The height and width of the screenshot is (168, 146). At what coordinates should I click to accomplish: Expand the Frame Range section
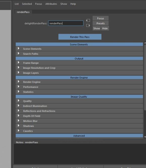pyautogui.click(x=79, y=63)
